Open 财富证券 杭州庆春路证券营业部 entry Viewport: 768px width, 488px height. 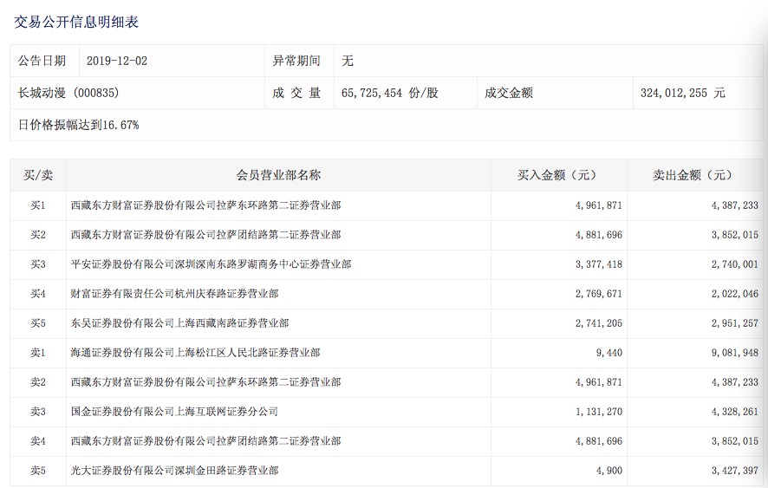(174, 294)
